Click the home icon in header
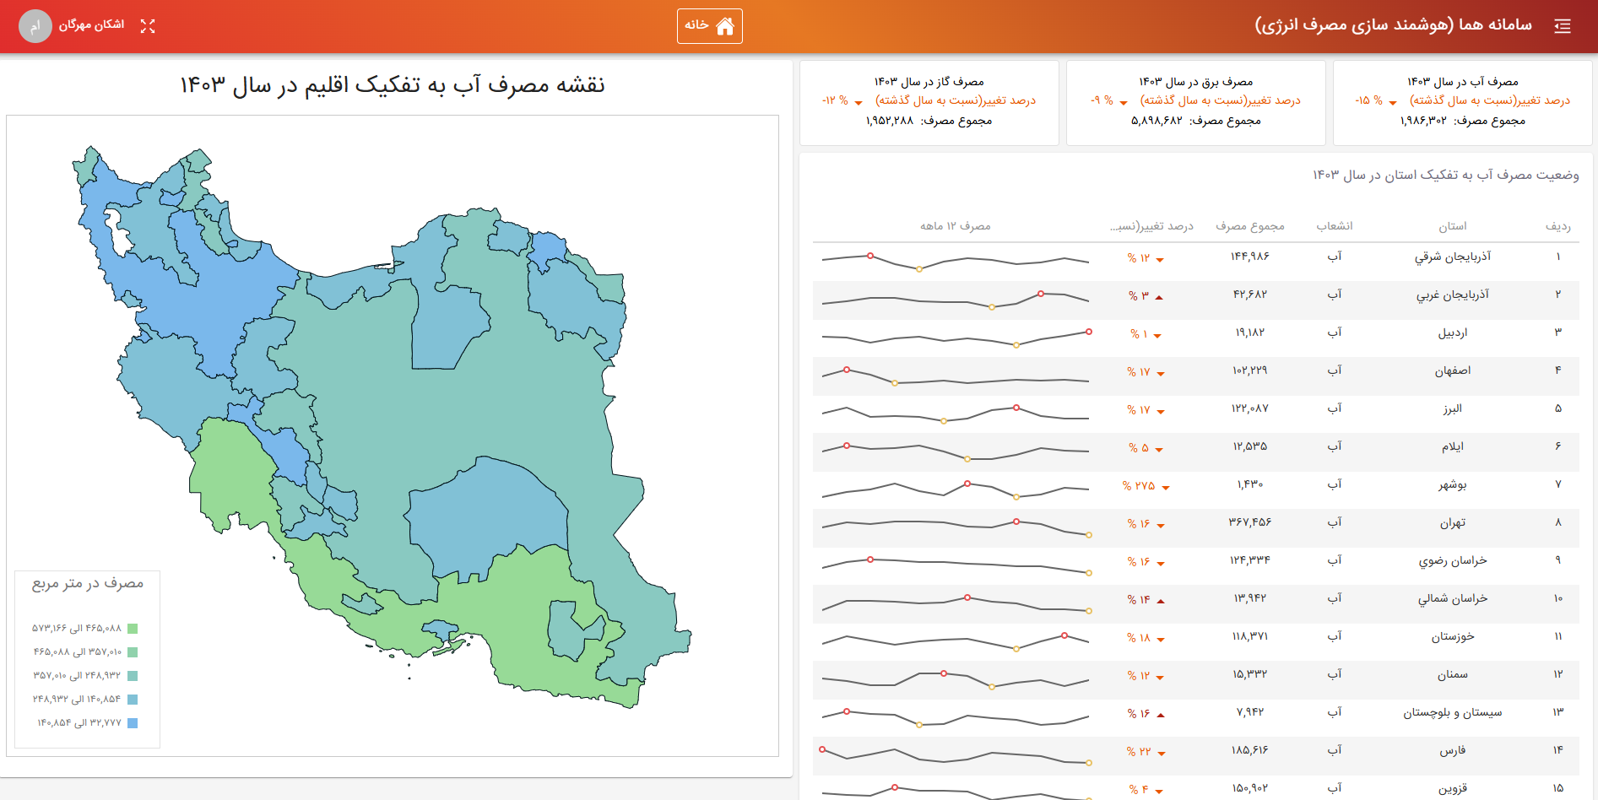The image size is (1598, 800). [x=724, y=26]
